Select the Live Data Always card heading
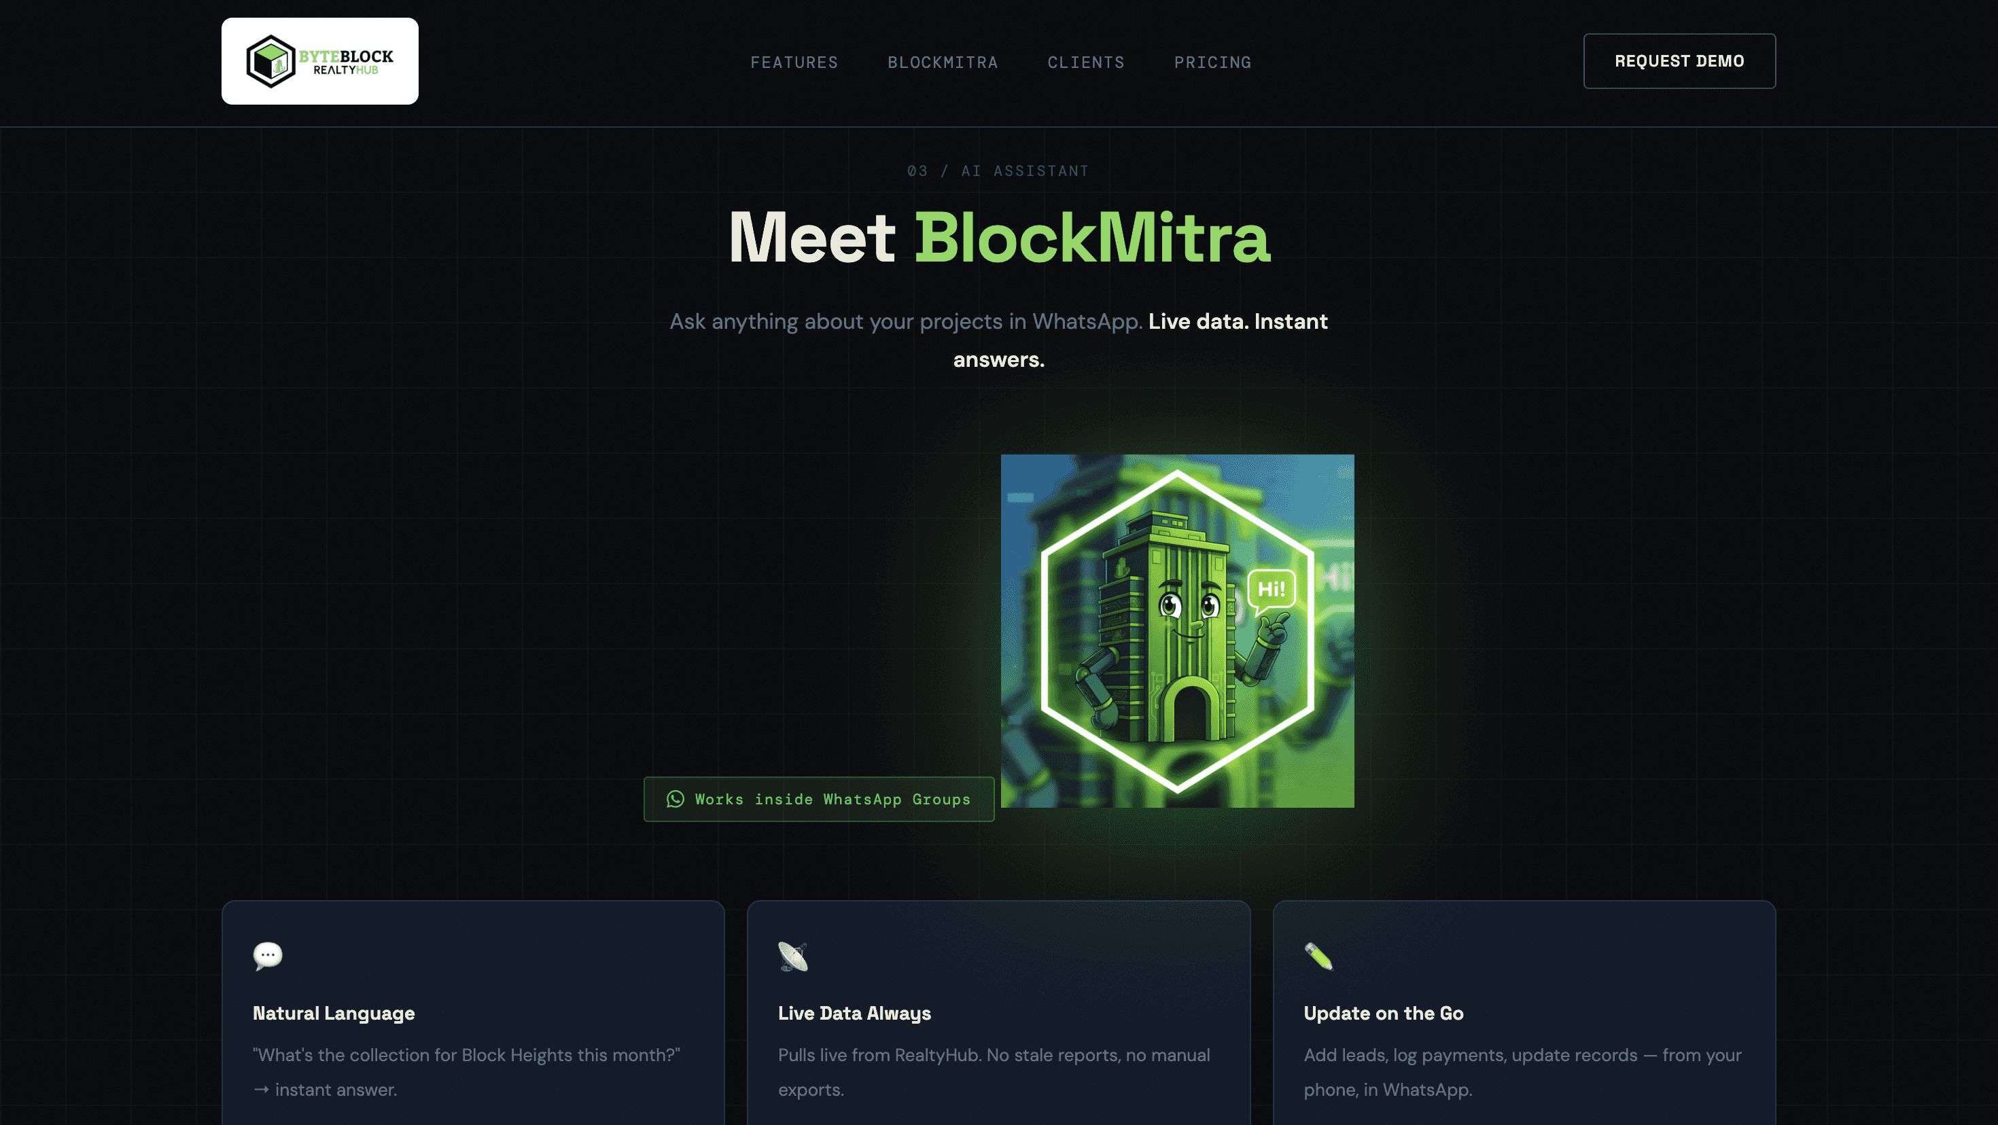Image resolution: width=1998 pixels, height=1125 pixels. [854, 1013]
